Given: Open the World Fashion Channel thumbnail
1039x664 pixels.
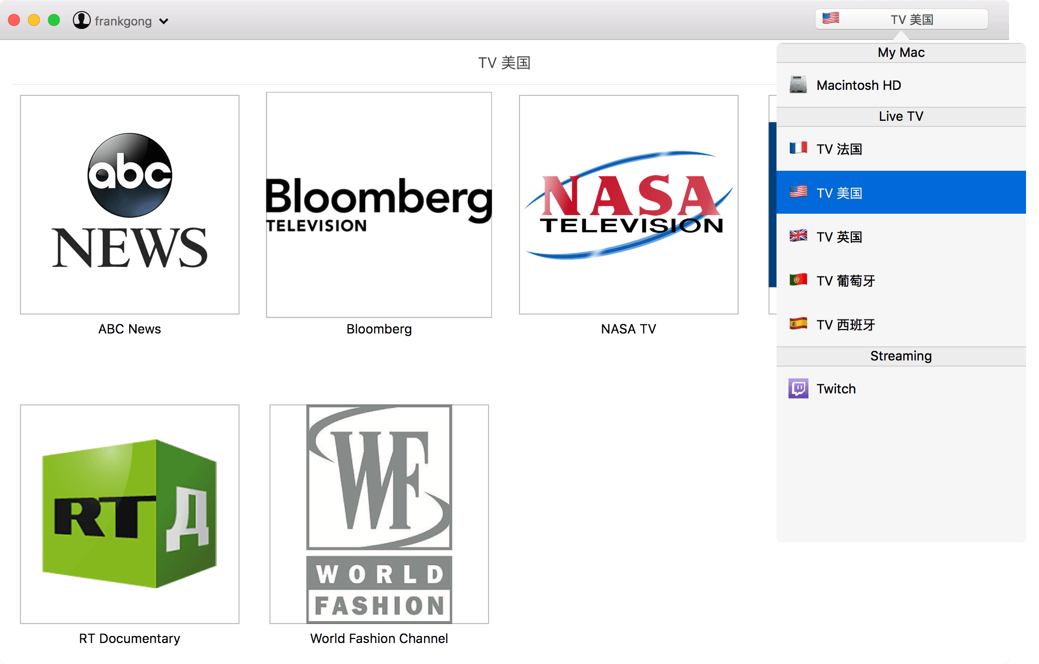Looking at the screenshot, I should (379, 514).
